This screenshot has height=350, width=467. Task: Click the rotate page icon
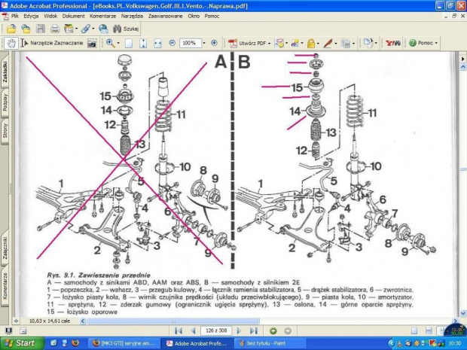[368, 44]
